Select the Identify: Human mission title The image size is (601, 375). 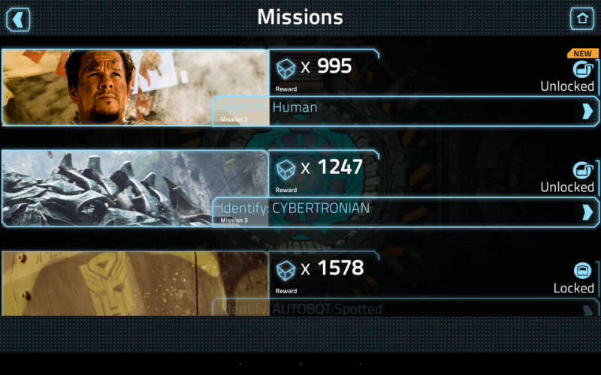click(269, 107)
